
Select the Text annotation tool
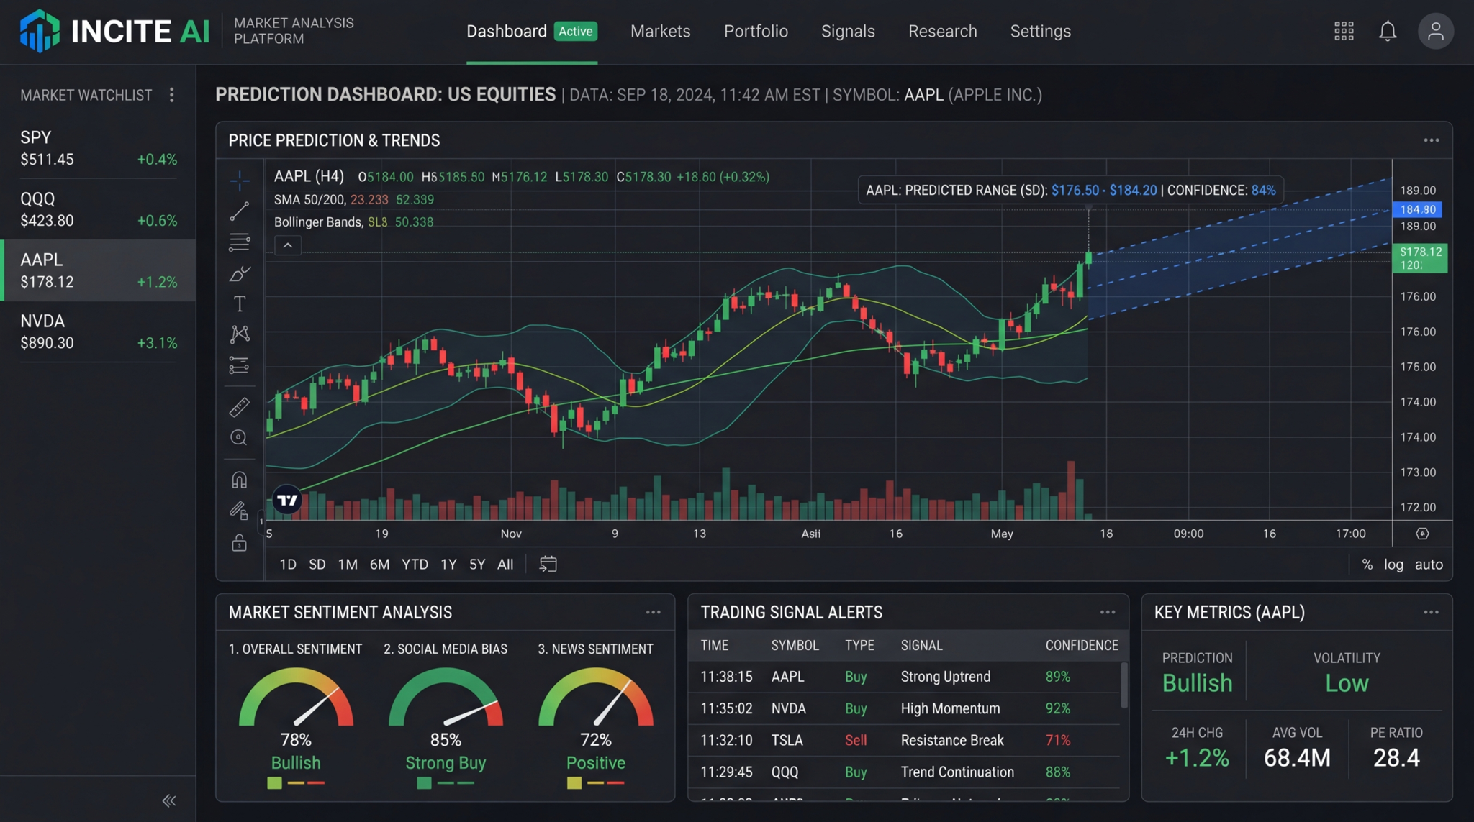click(239, 303)
